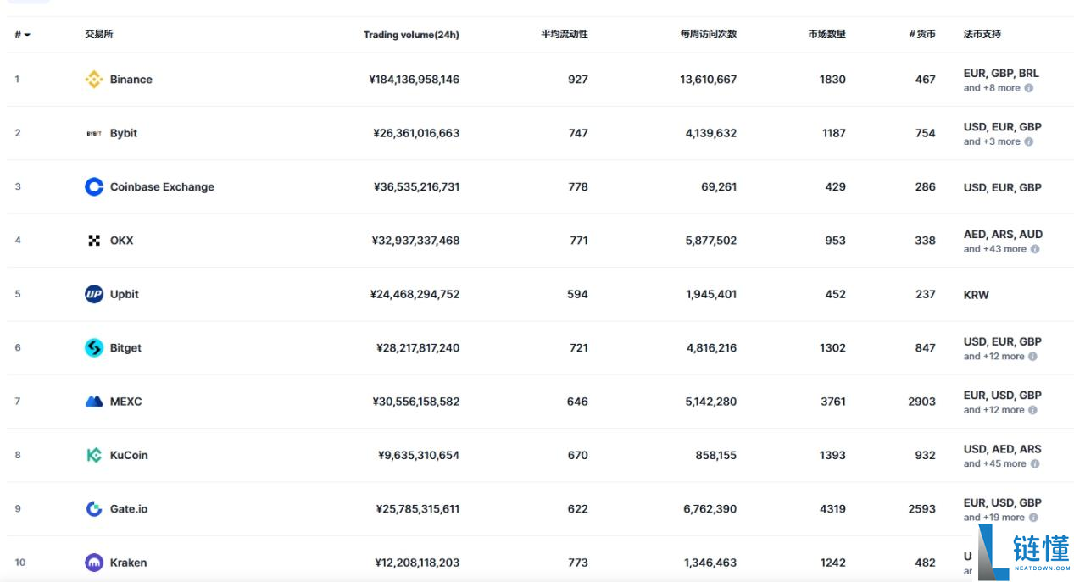
Task: Click OKX volume ¥32,937,337,468
Action: point(415,241)
